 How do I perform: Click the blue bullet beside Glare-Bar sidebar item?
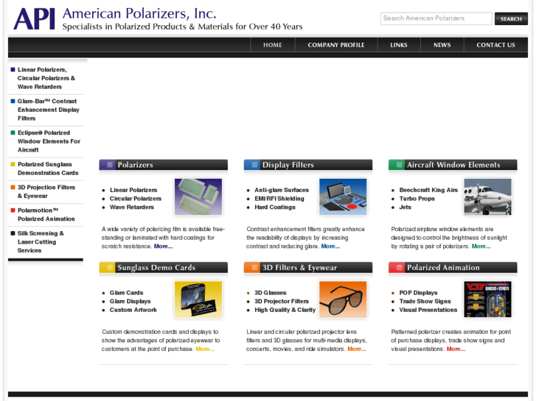tap(13, 101)
